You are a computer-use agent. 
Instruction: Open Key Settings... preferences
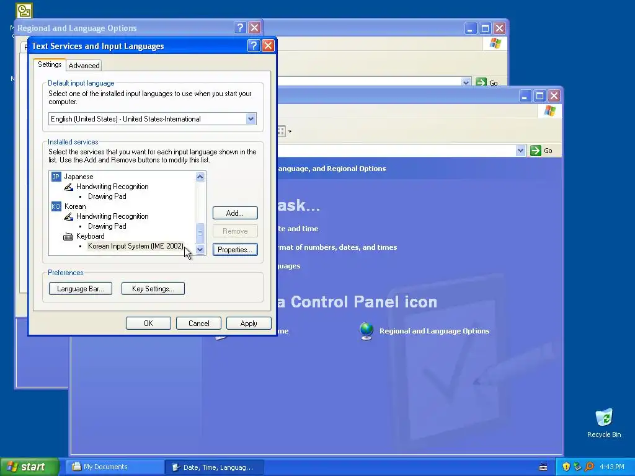[x=153, y=289]
